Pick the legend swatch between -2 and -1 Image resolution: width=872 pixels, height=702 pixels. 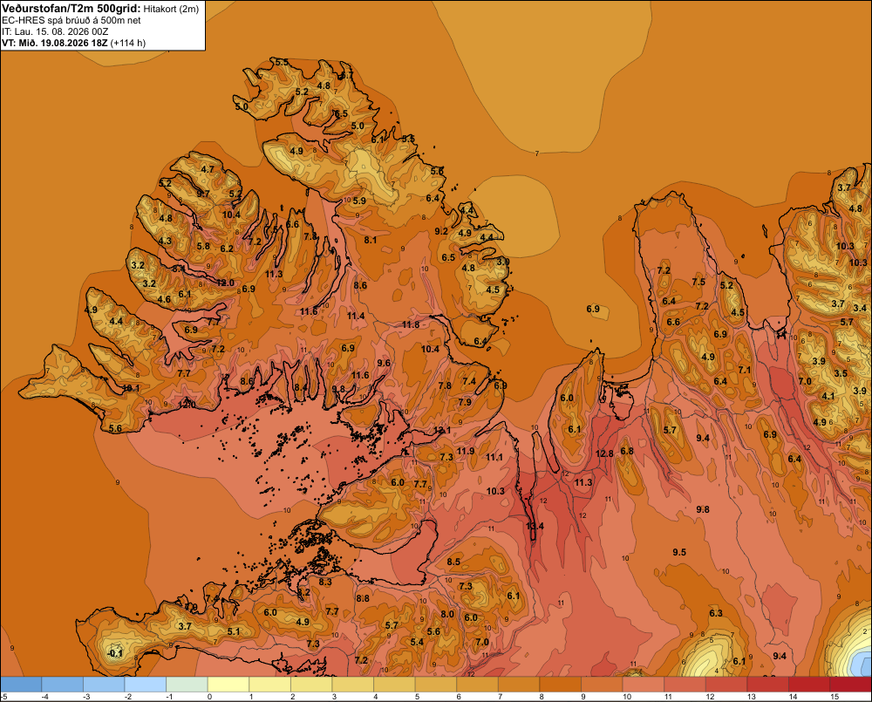point(145,685)
